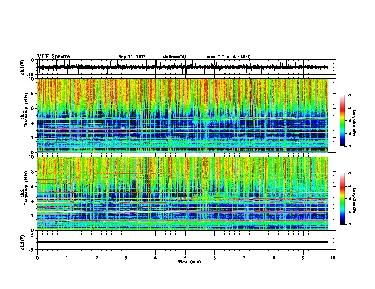375x289 pixels.
Task: Click the time axis tick label "3"
Action: coord(126,258)
